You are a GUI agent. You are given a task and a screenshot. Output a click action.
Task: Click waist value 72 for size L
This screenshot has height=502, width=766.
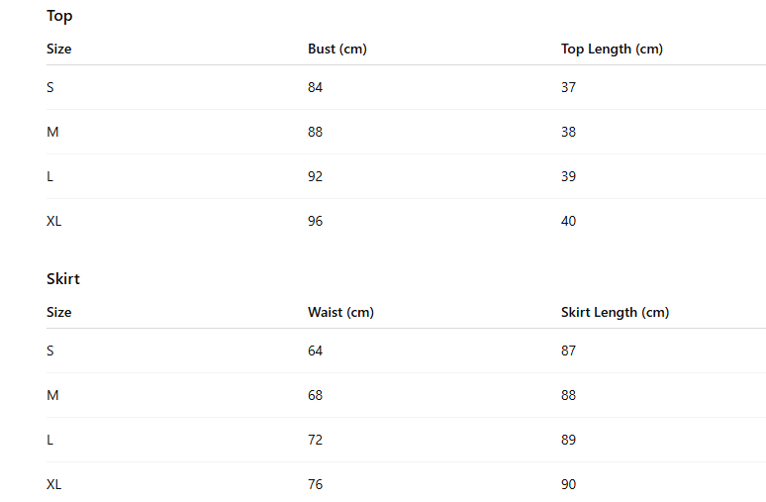(316, 441)
